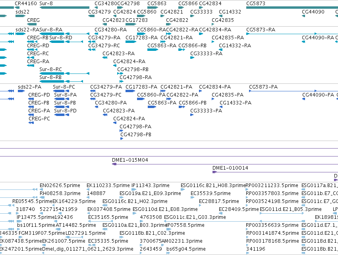Select the CG34280-PA protein label
338x255 pixels.
111,103
